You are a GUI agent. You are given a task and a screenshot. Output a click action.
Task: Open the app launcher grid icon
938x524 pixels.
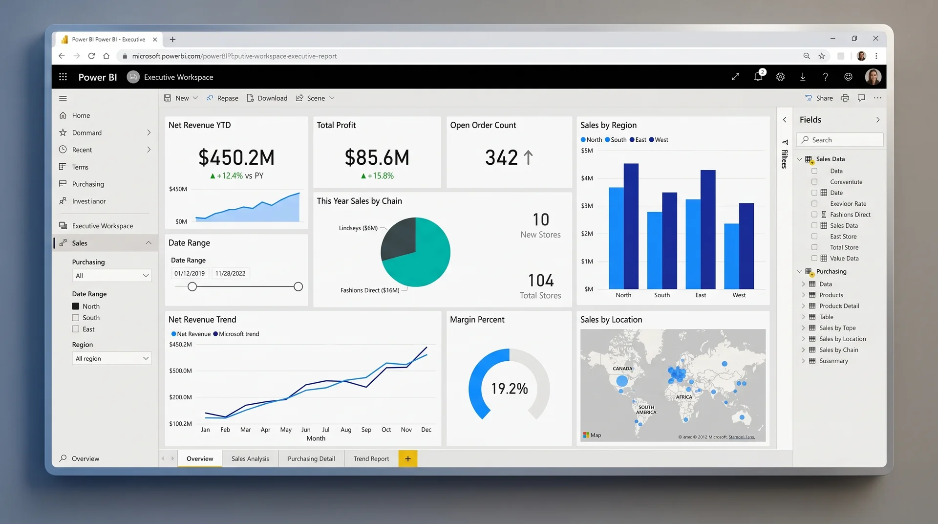click(63, 77)
